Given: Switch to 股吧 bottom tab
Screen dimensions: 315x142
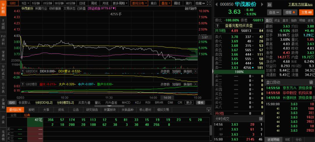Looking at the screenshot, I should [x=31, y=110].
